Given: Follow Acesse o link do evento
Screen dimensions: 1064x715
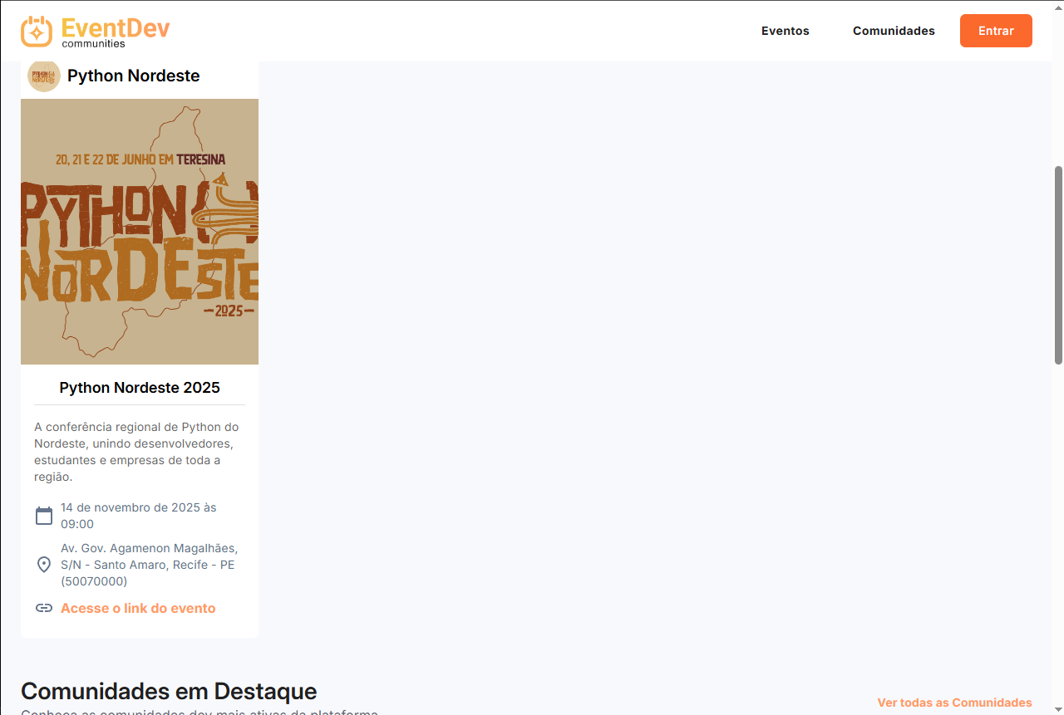Looking at the screenshot, I should pos(138,608).
